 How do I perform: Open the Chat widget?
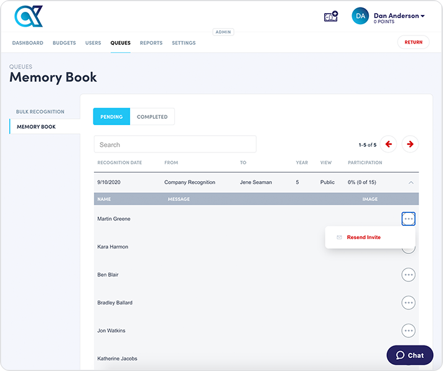pos(410,355)
